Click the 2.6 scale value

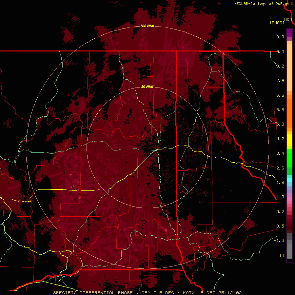click(280, 168)
